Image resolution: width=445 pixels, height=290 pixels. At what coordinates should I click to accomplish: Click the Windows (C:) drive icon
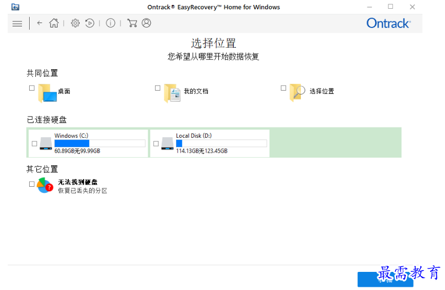46,143
